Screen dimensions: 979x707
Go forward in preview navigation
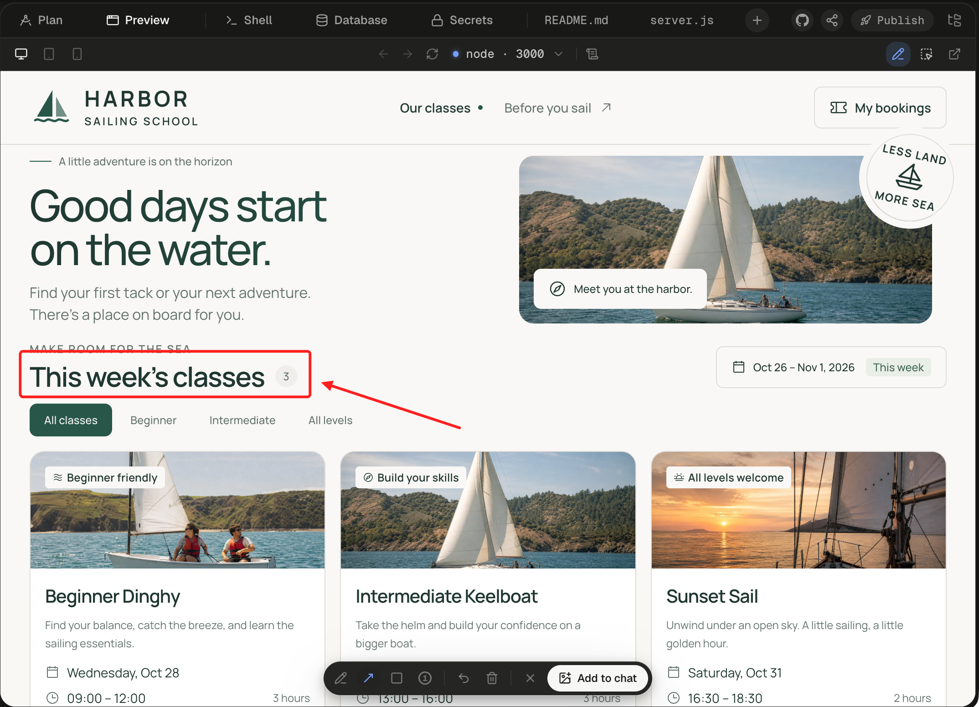click(x=407, y=54)
